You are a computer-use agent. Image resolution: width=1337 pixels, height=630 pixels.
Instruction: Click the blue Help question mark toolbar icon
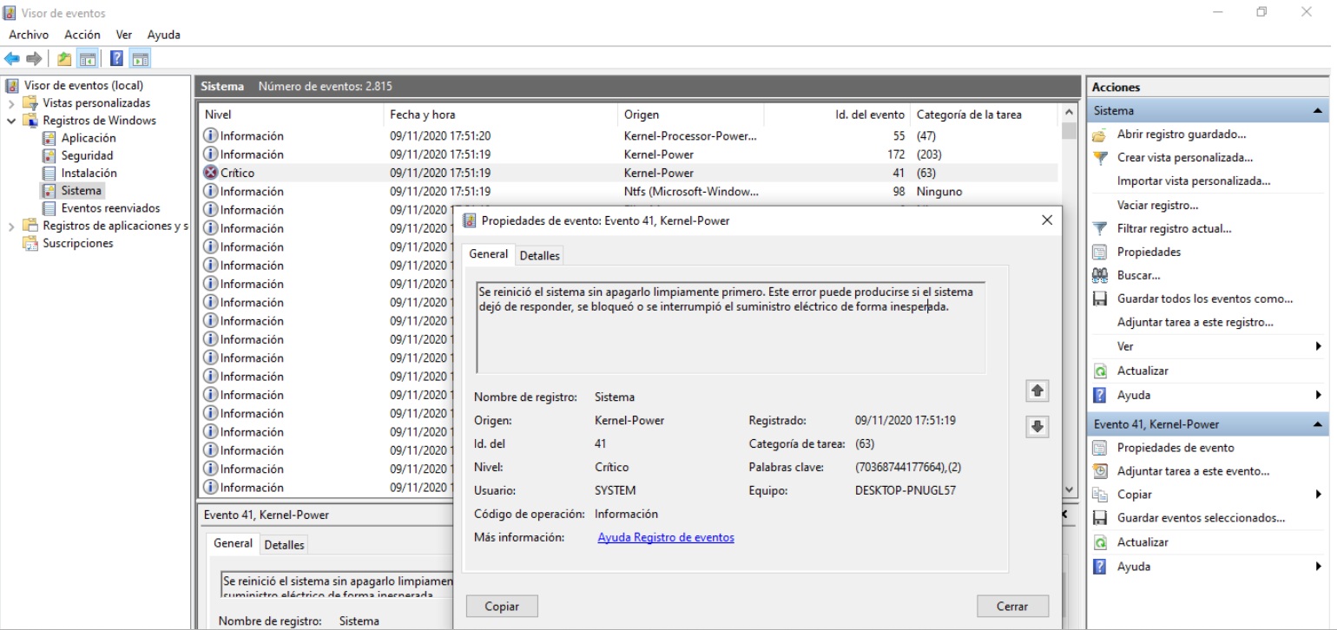pyautogui.click(x=116, y=59)
